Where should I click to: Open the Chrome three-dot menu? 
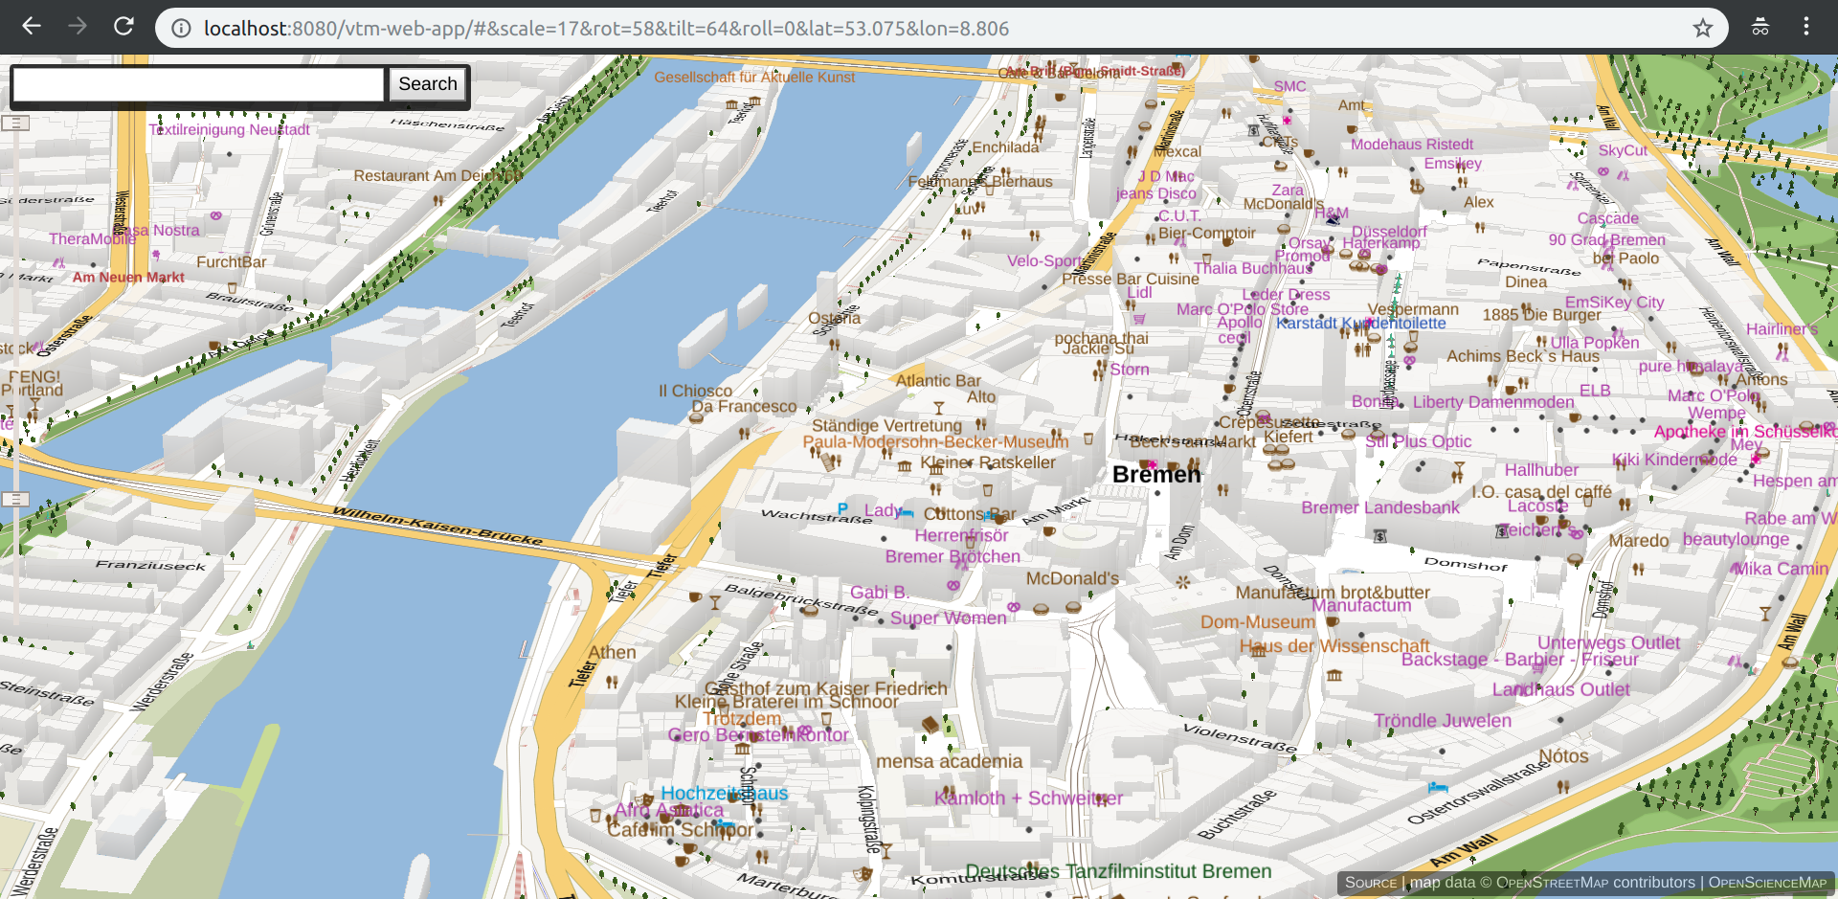(x=1805, y=27)
